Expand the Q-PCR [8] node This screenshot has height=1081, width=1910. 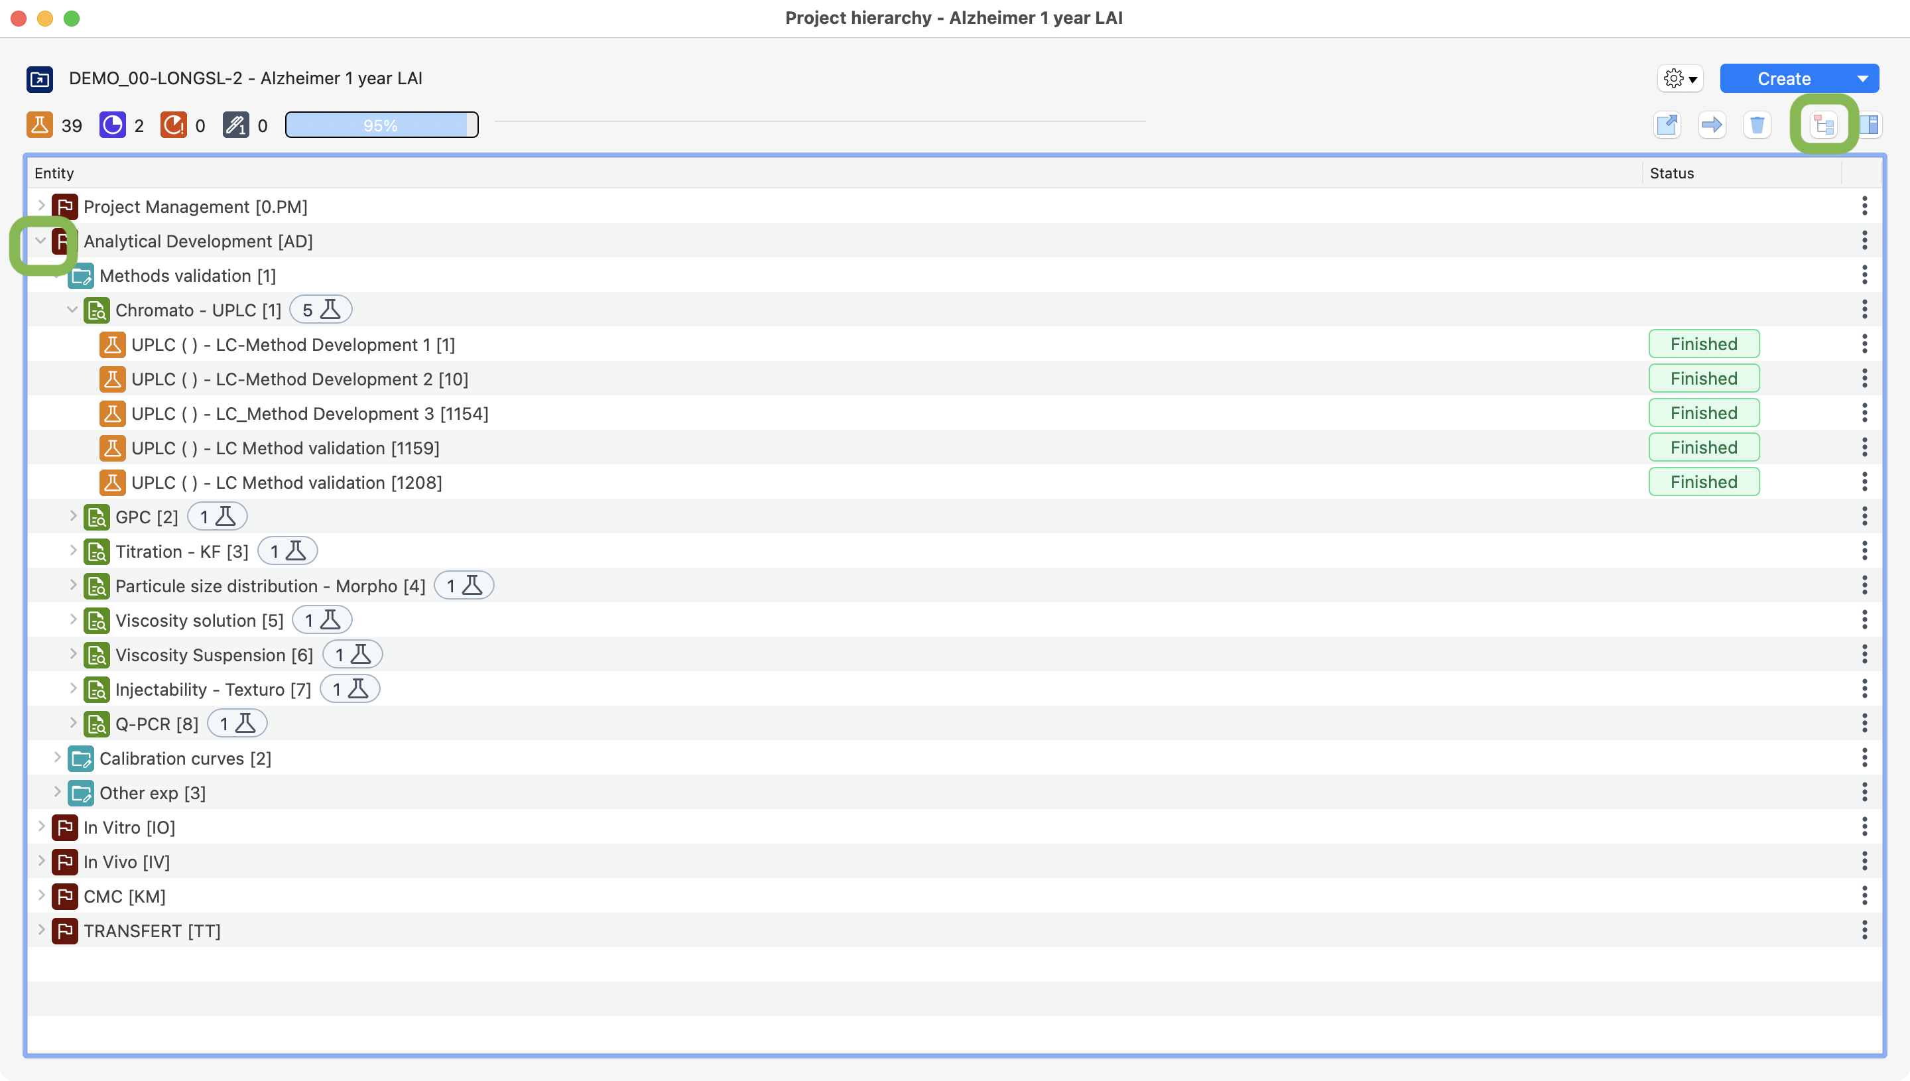[x=73, y=723]
